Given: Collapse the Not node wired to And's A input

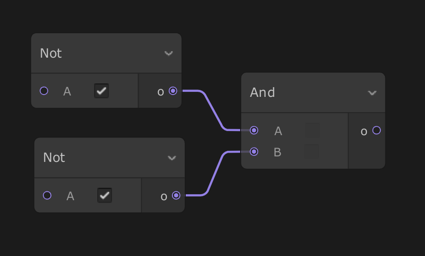Looking at the screenshot, I should tap(169, 54).
